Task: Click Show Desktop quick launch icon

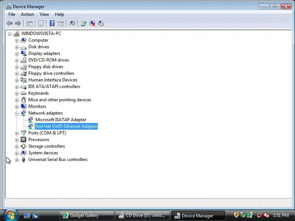Action: click(27, 215)
